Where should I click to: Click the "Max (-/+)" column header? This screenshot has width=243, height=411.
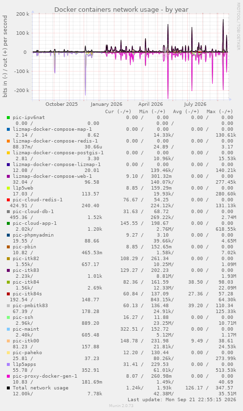click(220, 111)
